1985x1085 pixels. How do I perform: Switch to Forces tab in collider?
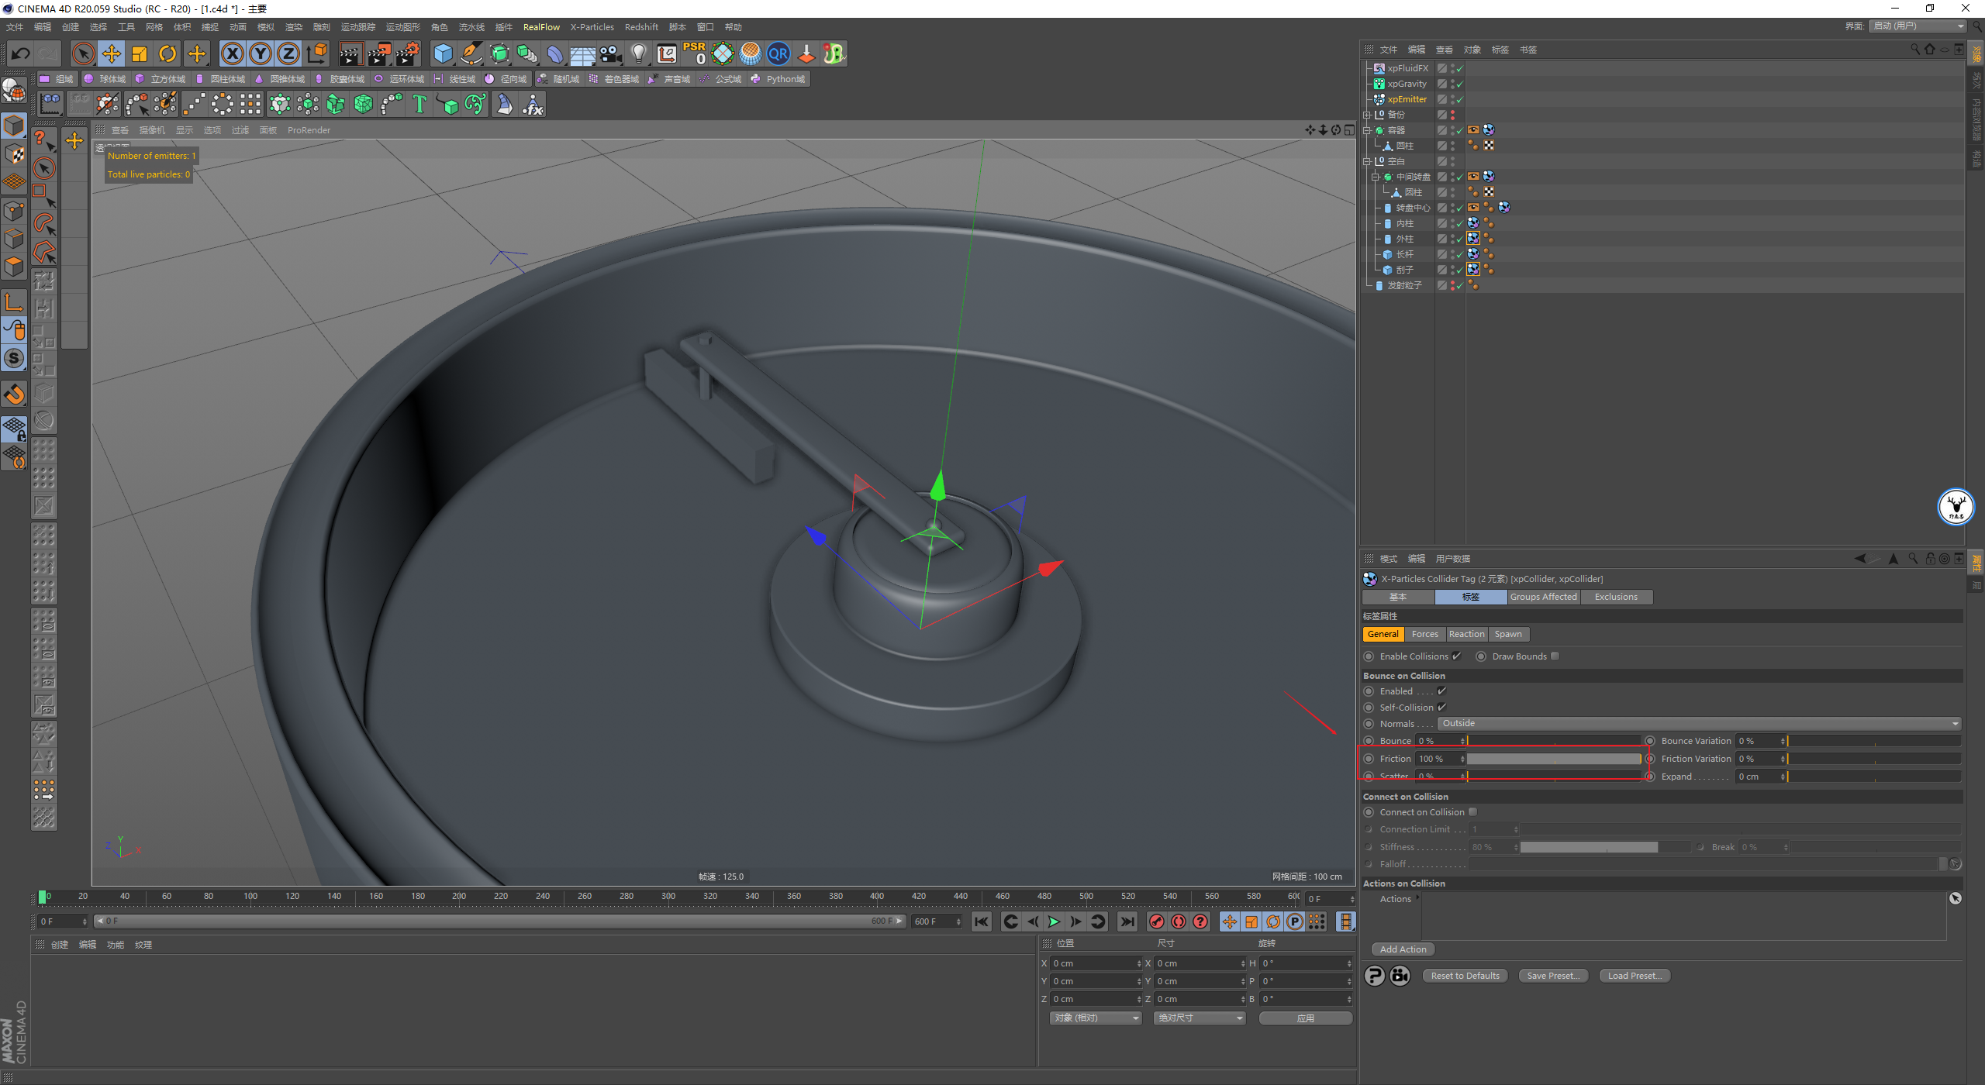tap(1421, 633)
